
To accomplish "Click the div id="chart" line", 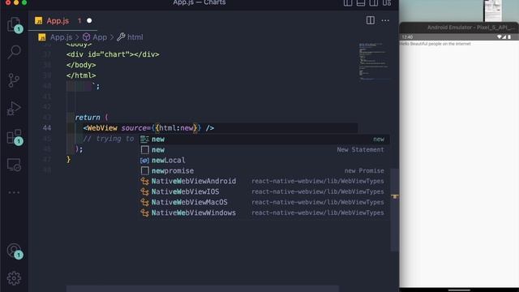I will click(113, 54).
